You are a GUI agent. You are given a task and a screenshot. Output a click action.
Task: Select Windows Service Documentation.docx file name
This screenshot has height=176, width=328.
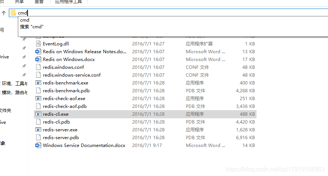tap(84, 145)
